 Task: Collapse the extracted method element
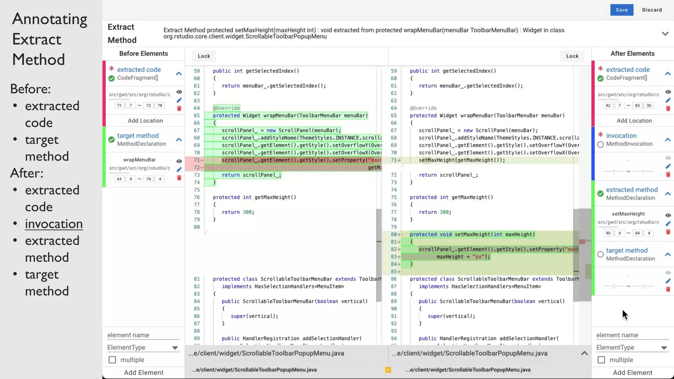click(668, 194)
